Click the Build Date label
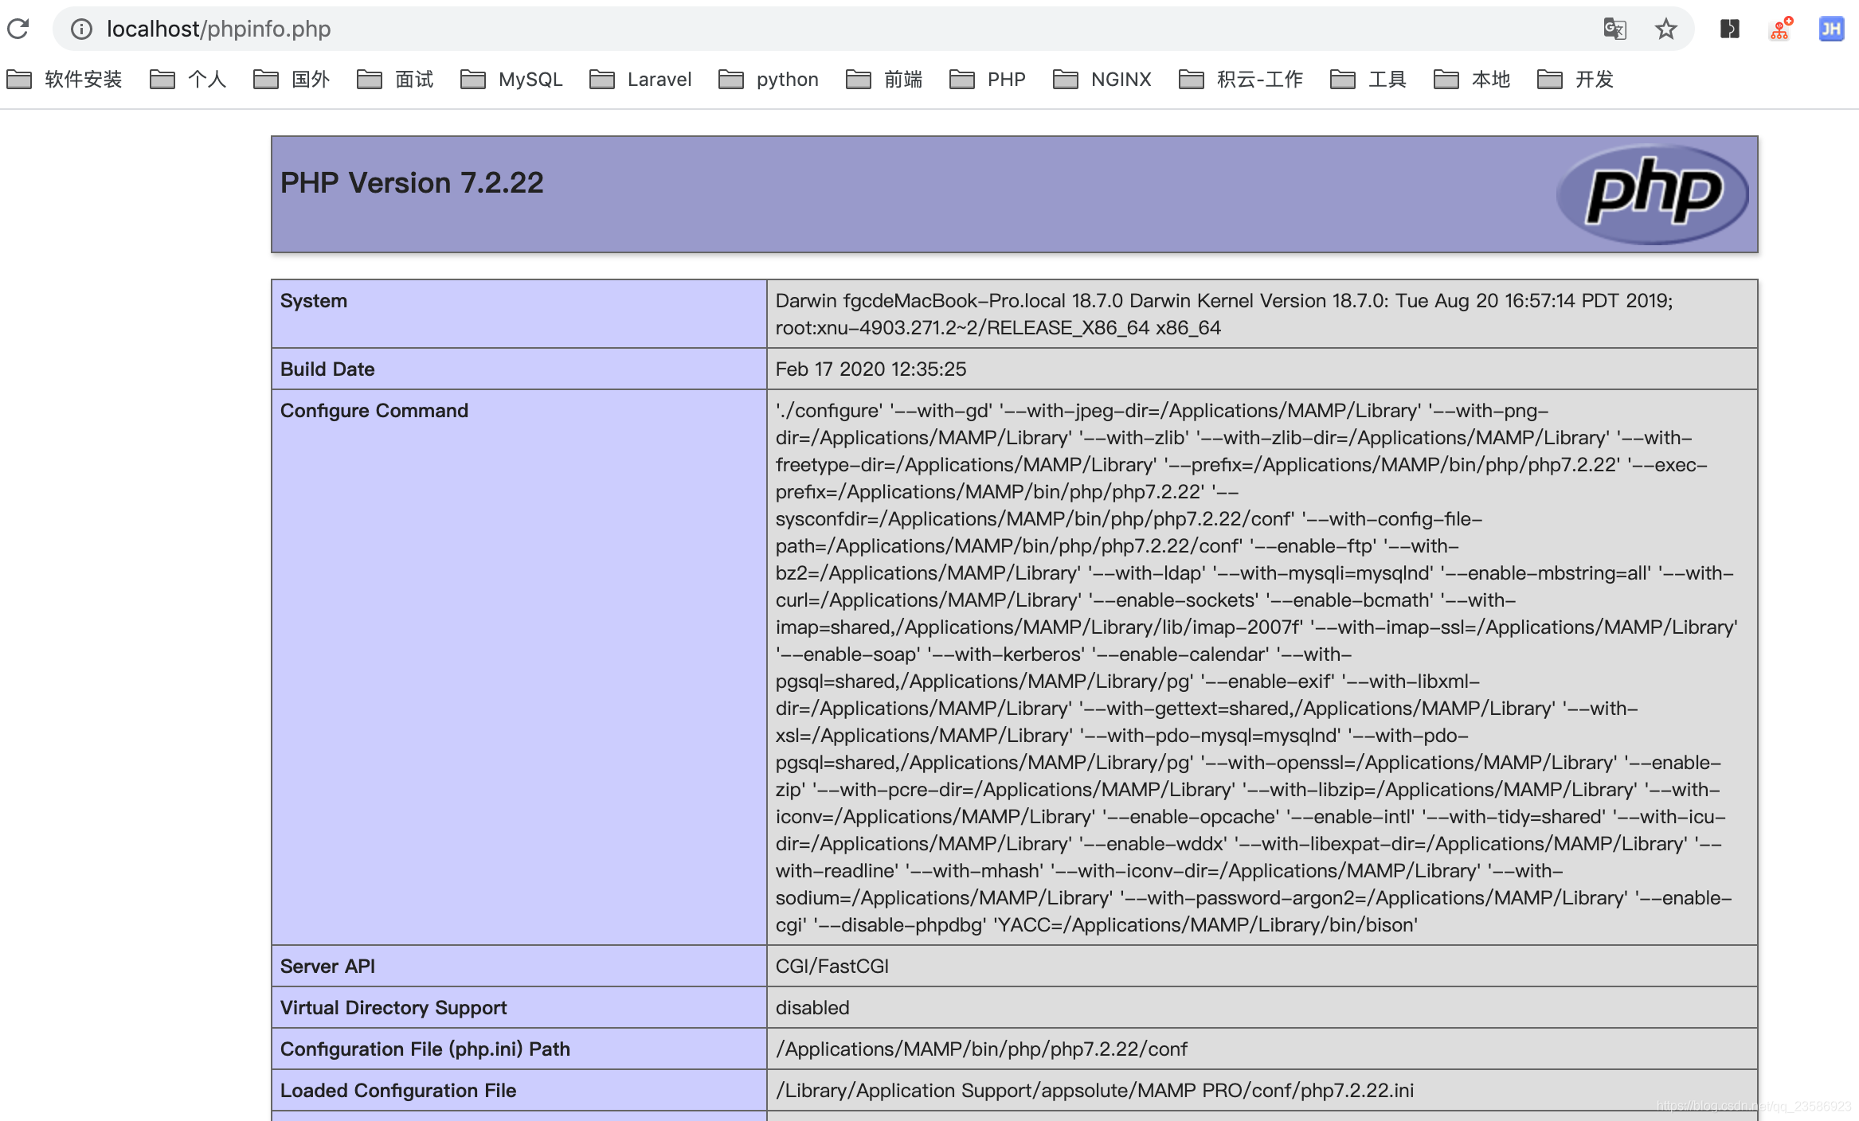1859x1121 pixels. pyautogui.click(x=327, y=369)
